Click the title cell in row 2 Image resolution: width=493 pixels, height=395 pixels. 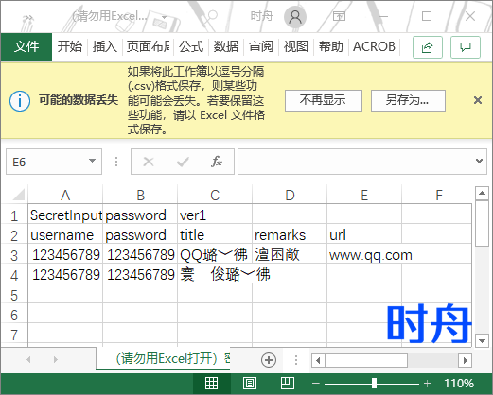tap(215, 235)
